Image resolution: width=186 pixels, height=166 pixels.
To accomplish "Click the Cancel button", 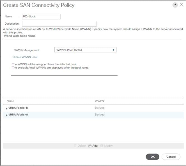I will [171, 157].
